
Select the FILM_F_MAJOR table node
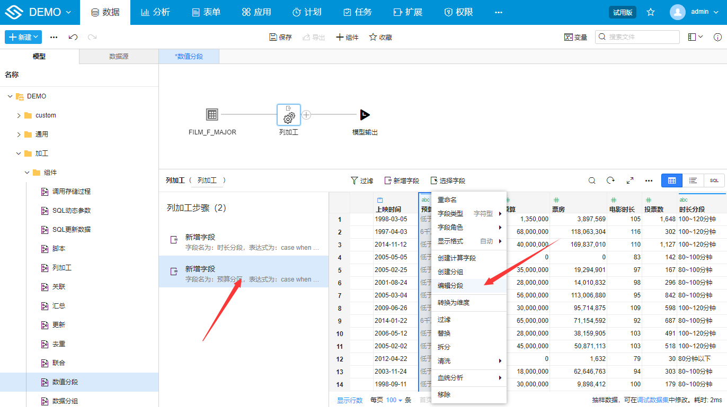point(212,114)
